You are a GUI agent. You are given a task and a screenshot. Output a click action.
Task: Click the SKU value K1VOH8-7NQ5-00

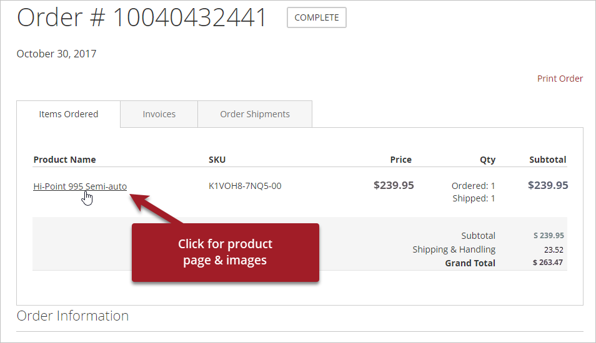(x=245, y=186)
